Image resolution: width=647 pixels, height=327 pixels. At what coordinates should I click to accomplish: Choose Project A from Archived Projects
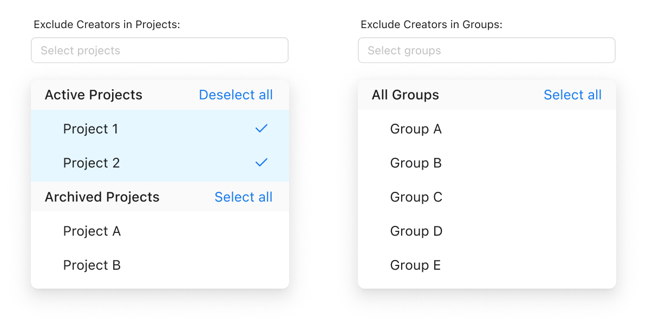point(92,231)
